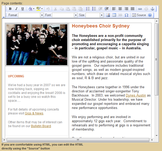Click the Honeybees Choir Sydney heading
This screenshot has height=151, width=162.
[x=101, y=26]
